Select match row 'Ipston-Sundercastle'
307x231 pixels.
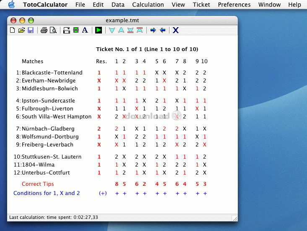click(x=48, y=101)
